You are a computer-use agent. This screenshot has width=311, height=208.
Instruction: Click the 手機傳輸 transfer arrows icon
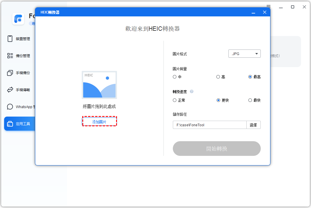pyautogui.click(x=10, y=90)
